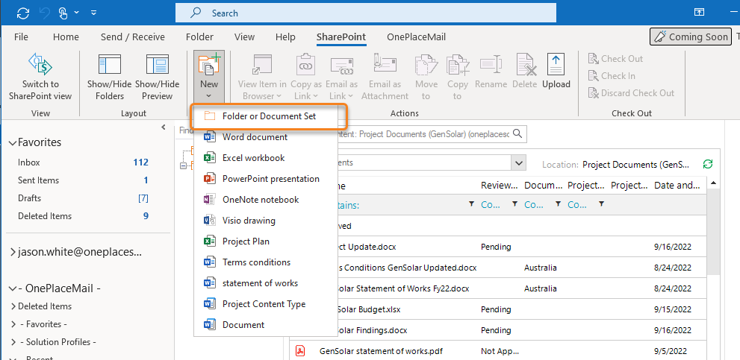740x360 pixels.
Task: Open the File tab
Action: click(21, 37)
